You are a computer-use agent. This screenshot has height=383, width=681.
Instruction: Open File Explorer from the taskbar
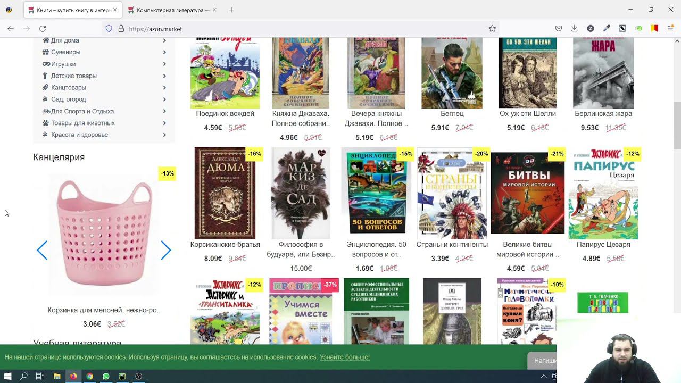pyautogui.click(x=57, y=376)
